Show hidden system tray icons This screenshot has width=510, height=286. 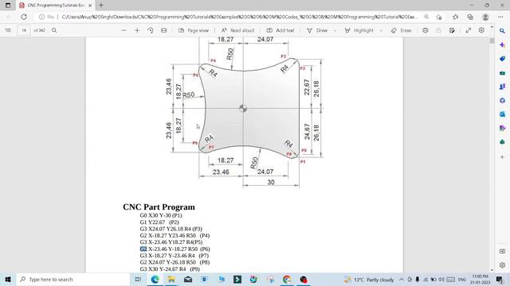402,279
